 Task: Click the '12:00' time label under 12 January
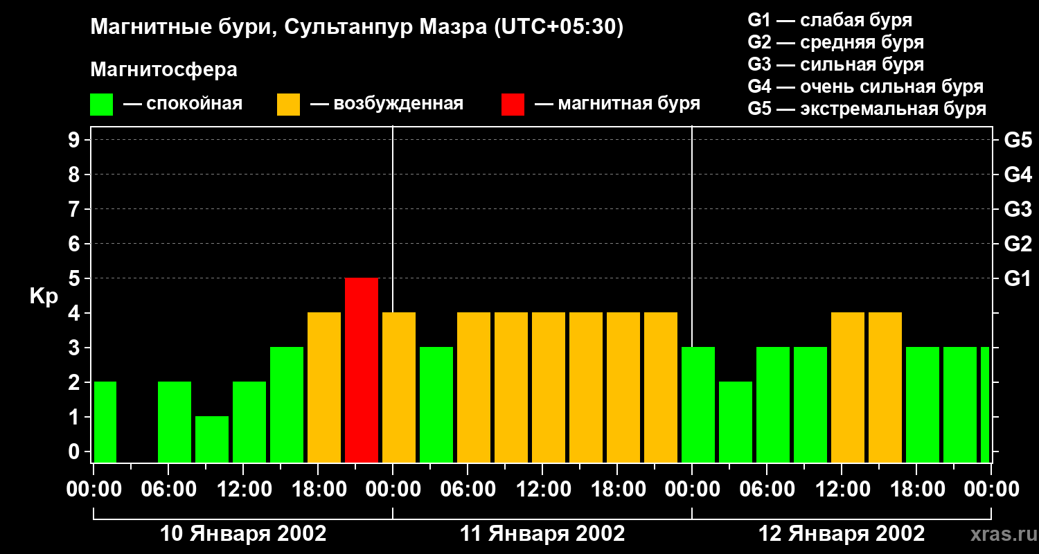842,490
